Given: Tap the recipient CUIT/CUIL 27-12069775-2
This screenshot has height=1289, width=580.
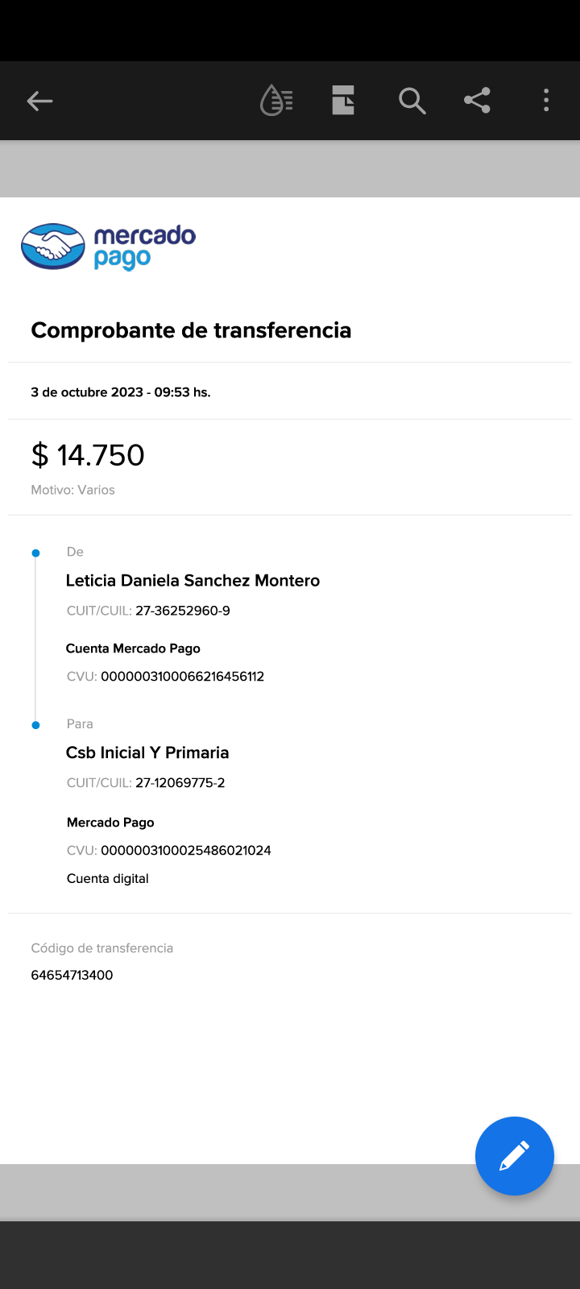Looking at the screenshot, I should point(180,783).
